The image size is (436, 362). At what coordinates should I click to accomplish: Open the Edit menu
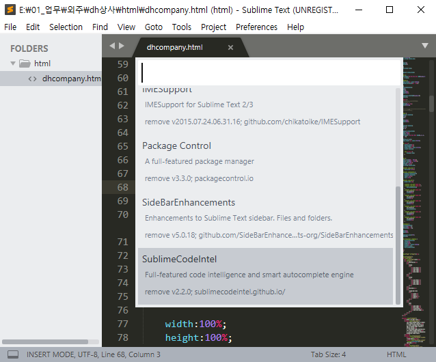pyautogui.click(x=33, y=27)
